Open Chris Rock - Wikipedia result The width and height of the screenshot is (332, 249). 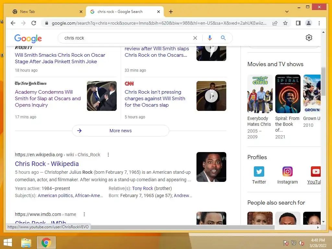[x=47, y=164]
